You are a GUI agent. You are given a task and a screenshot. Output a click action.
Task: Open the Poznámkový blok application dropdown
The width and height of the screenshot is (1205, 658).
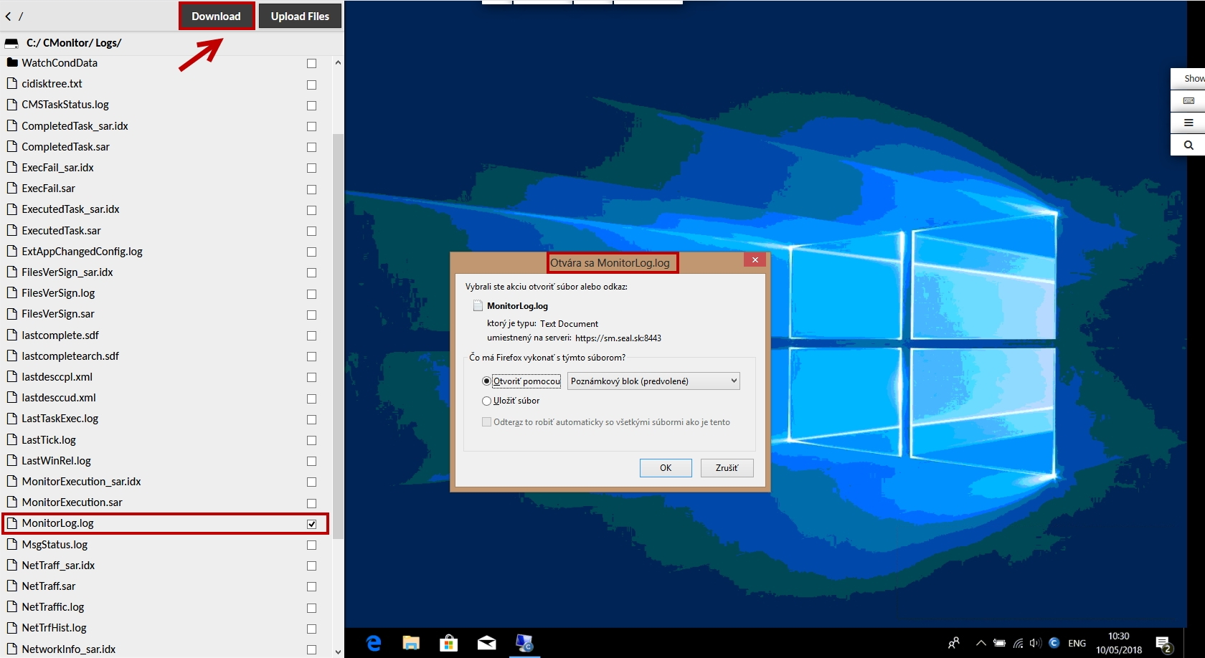pyautogui.click(x=653, y=381)
